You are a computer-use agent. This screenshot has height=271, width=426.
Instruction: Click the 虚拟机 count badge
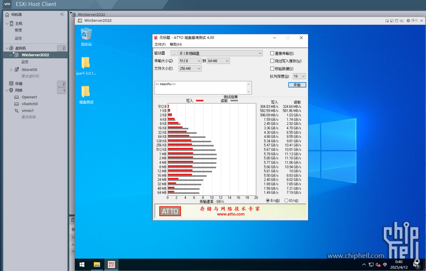(61, 48)
